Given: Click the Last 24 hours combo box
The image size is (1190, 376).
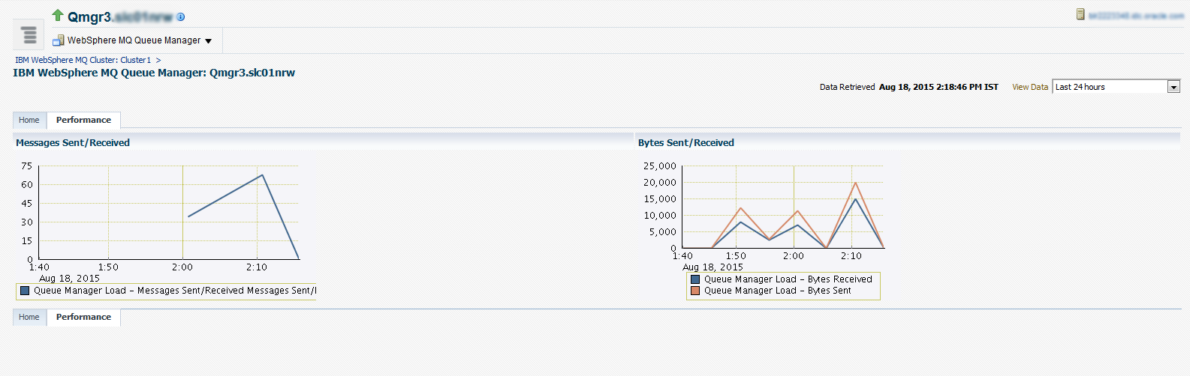Looking at the screenshot, I should click(1116, 87).
